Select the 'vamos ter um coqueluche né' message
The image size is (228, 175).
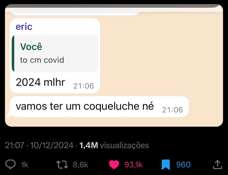tap(85, 106)
